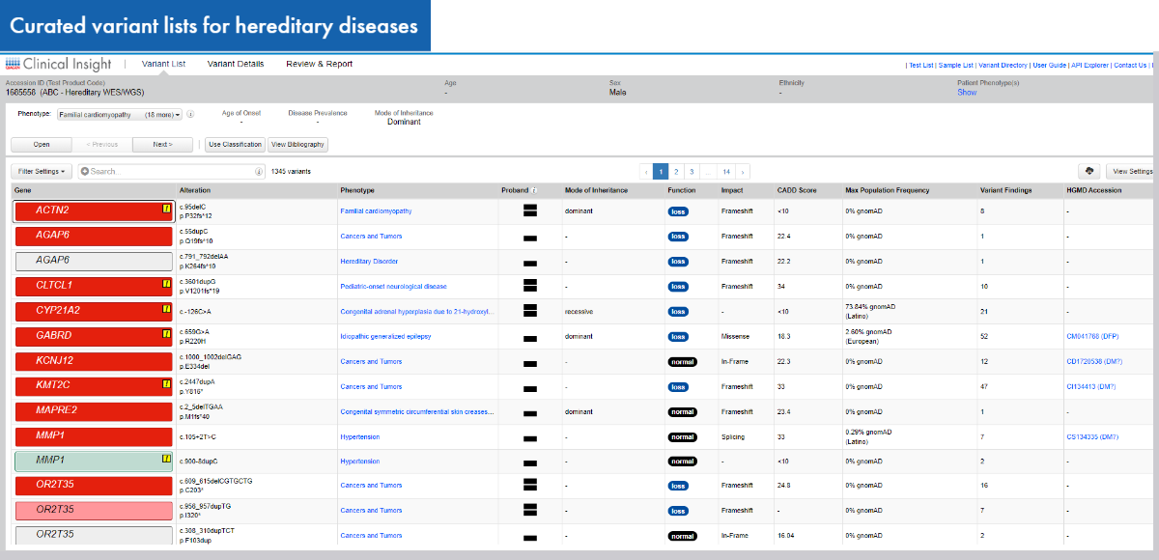The width and height of the screenshot is (1159, 560).
Task: Click the Max Population Frequency column header
Action: point(887,190)
